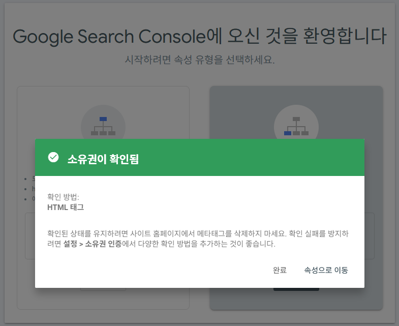This screenshot has width=399, height=326.
Task: Click the green checkmark icon in dialog header
Action: (53, 158)
